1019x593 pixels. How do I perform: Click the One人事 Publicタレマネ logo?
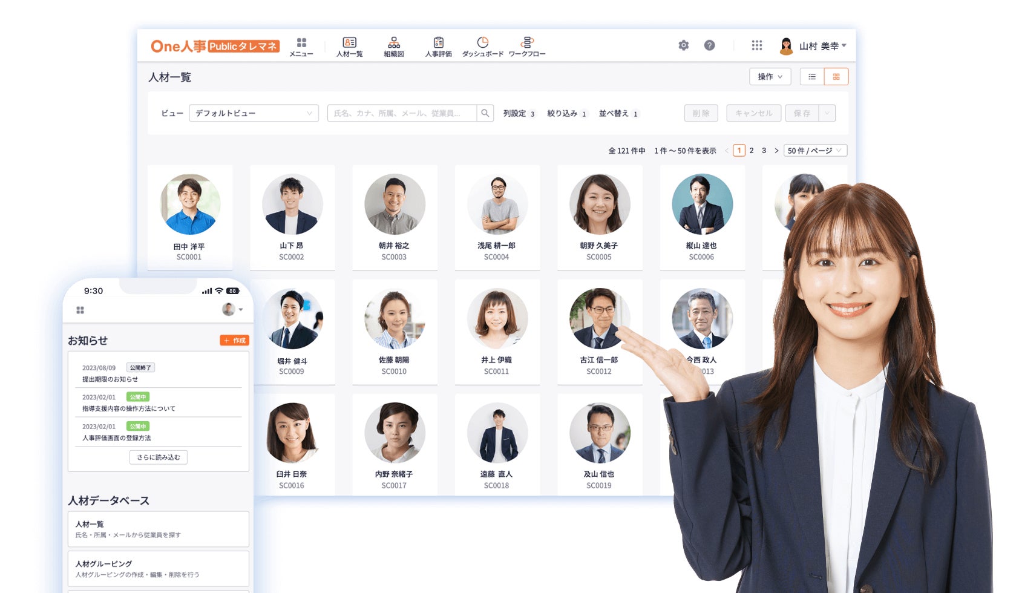tap(215, 46)
